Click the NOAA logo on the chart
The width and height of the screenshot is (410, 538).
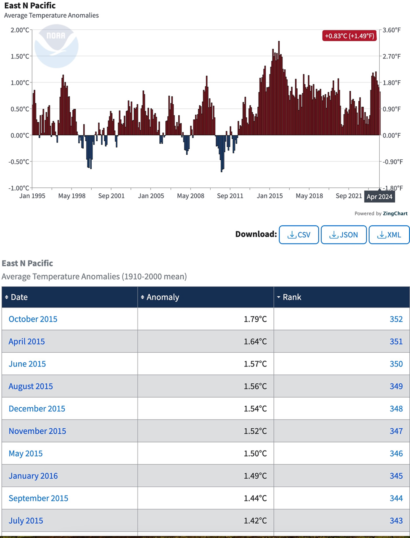click(x=56, y=46)
